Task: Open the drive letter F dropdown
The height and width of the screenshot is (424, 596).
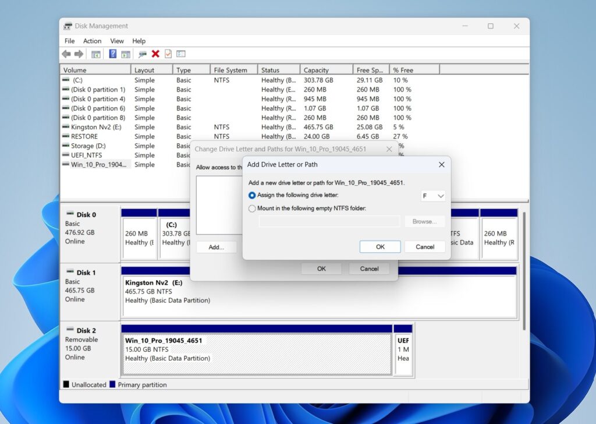Action: click(x=433, y=196)
